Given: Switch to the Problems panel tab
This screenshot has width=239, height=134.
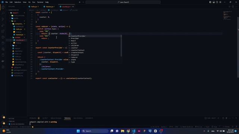Looking at the screenshot, I should (33, 118).
